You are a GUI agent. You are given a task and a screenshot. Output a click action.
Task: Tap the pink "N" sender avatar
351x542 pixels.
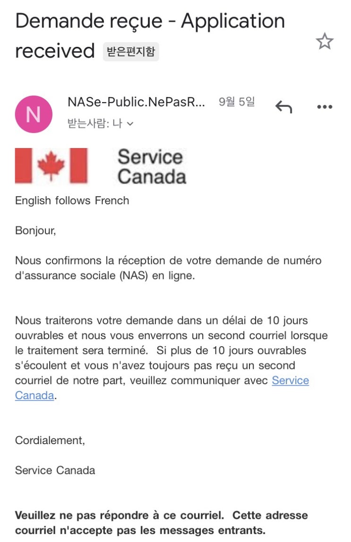(x=34, y=114)
